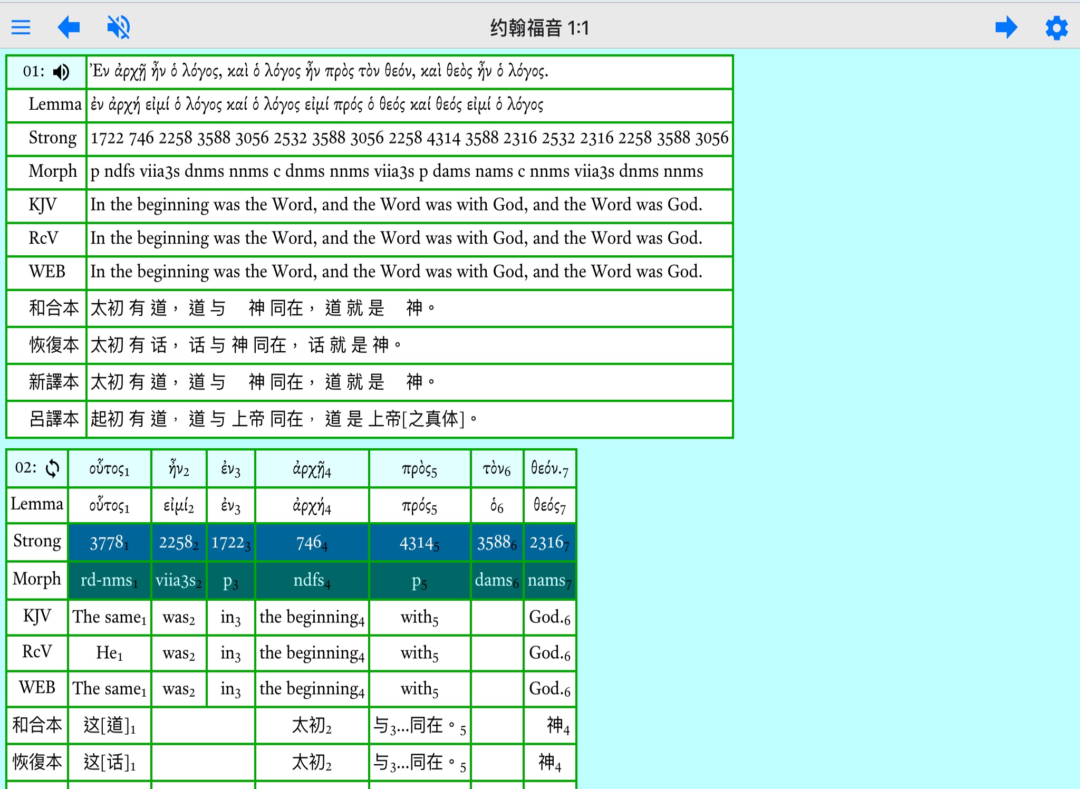
Task: Click 和合本 cell 这[道]
Action: click(x=110, y=726)
